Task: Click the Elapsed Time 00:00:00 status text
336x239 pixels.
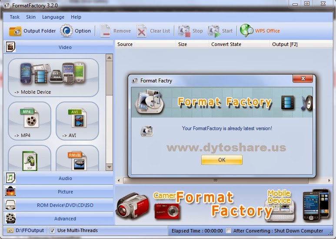Action: (x=197, y=231)
